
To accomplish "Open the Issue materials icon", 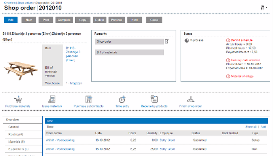I will (52, 100).
